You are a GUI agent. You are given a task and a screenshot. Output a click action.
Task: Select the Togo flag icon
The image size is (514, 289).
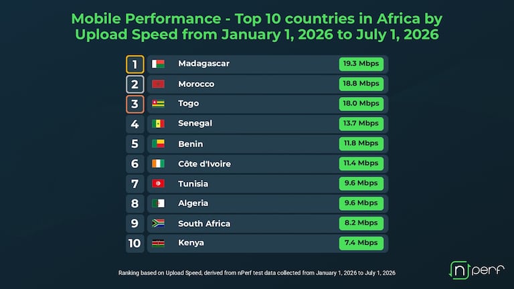[158, 104]
